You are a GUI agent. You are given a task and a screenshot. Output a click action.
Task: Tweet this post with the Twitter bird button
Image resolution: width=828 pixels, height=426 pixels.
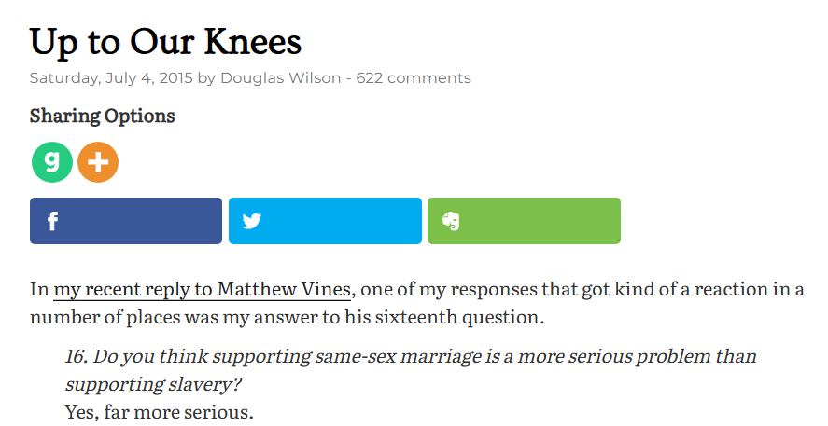tap(325, 221)
